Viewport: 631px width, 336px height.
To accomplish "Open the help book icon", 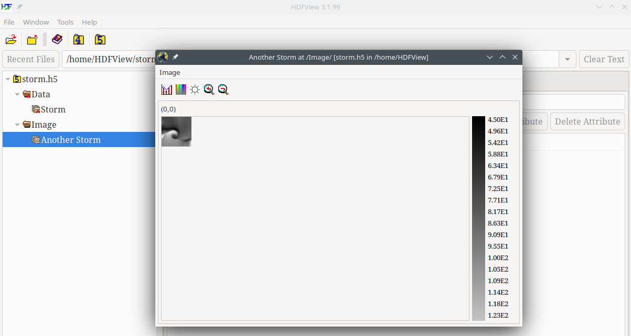I will coord(57,40).
